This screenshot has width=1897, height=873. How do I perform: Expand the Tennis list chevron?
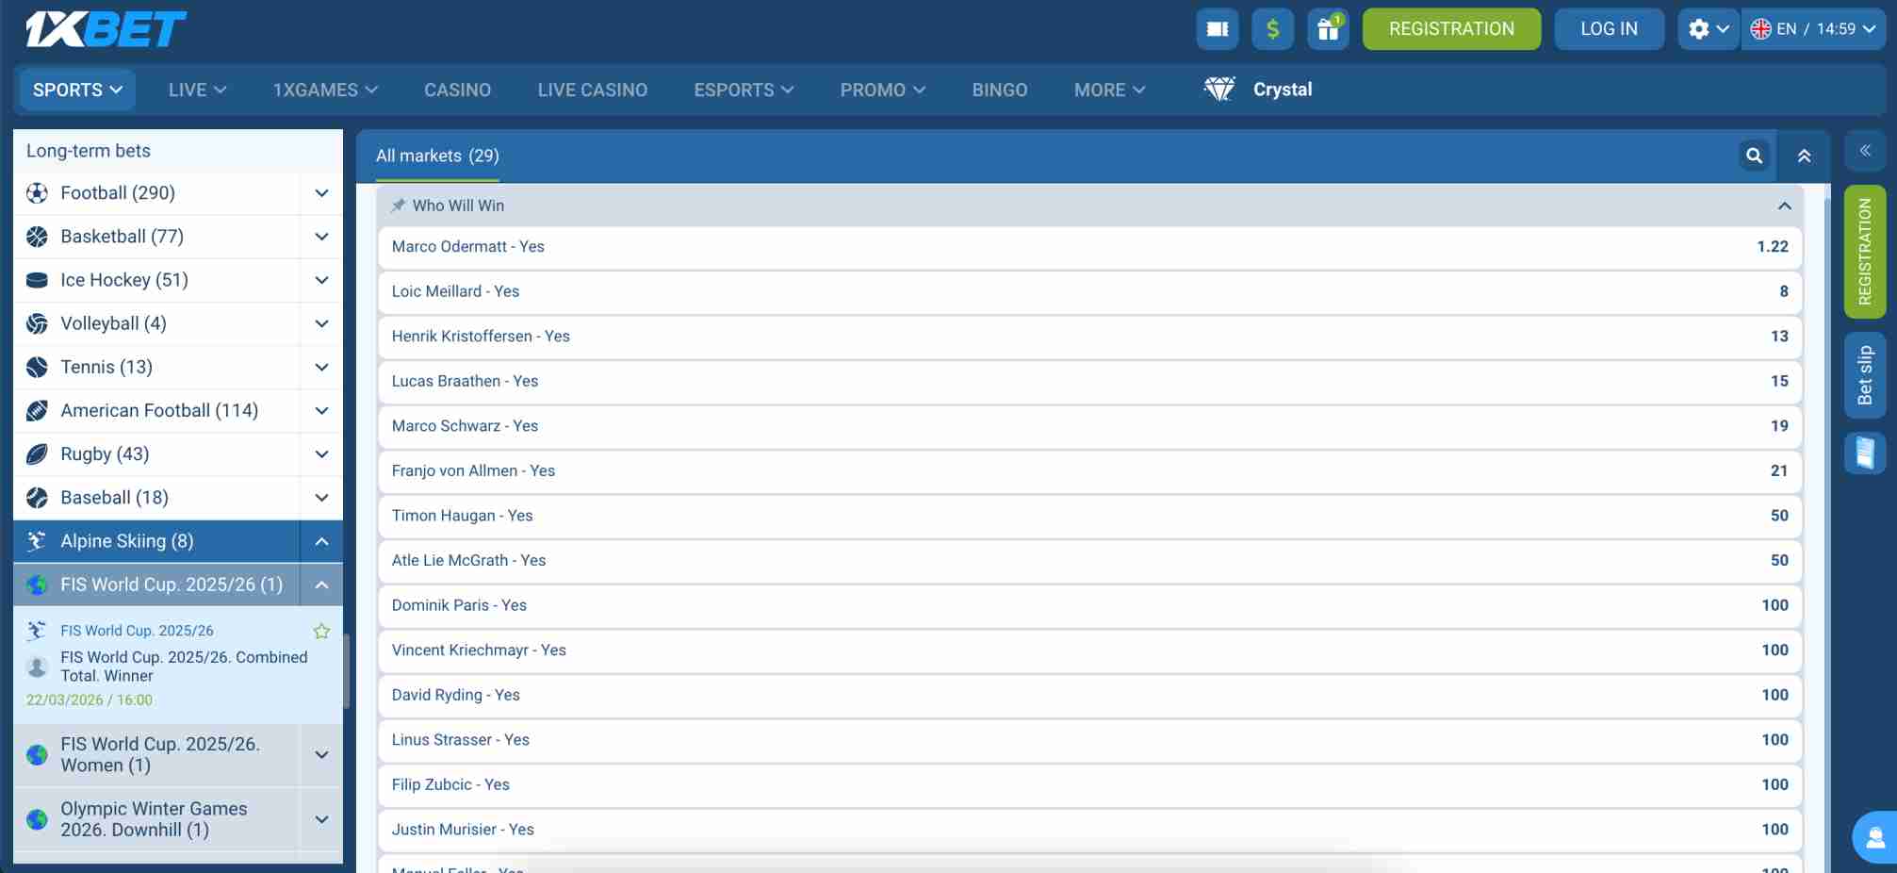coord(321,367)
